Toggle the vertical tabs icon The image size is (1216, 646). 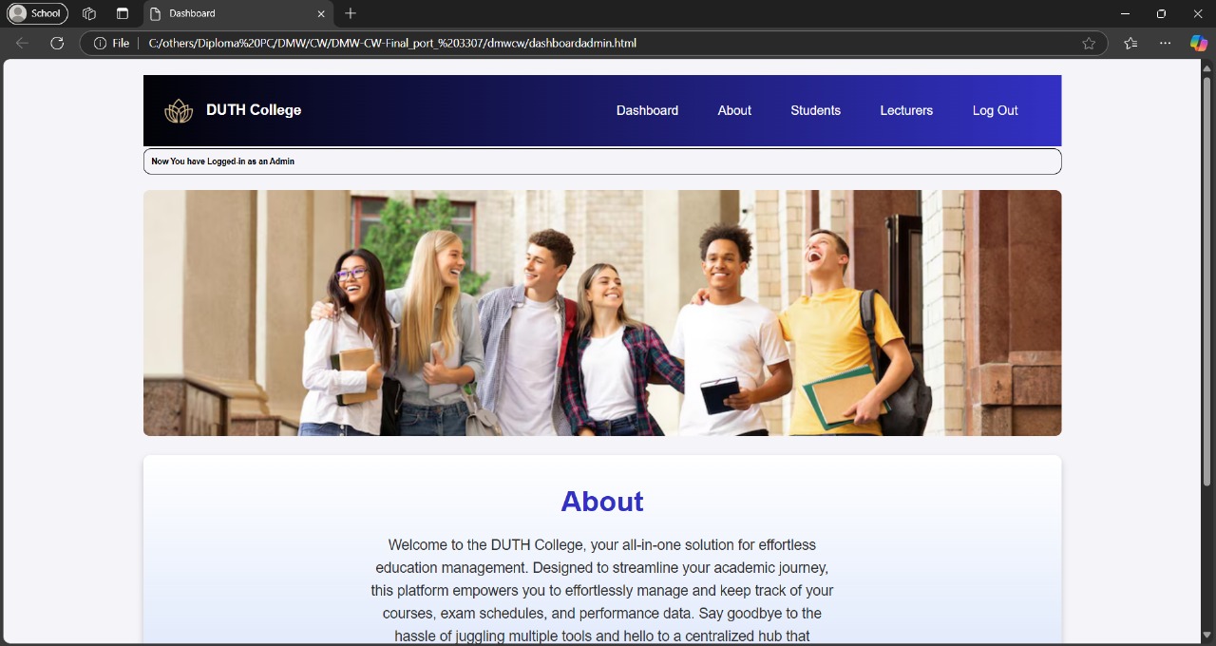click(122, 13)
